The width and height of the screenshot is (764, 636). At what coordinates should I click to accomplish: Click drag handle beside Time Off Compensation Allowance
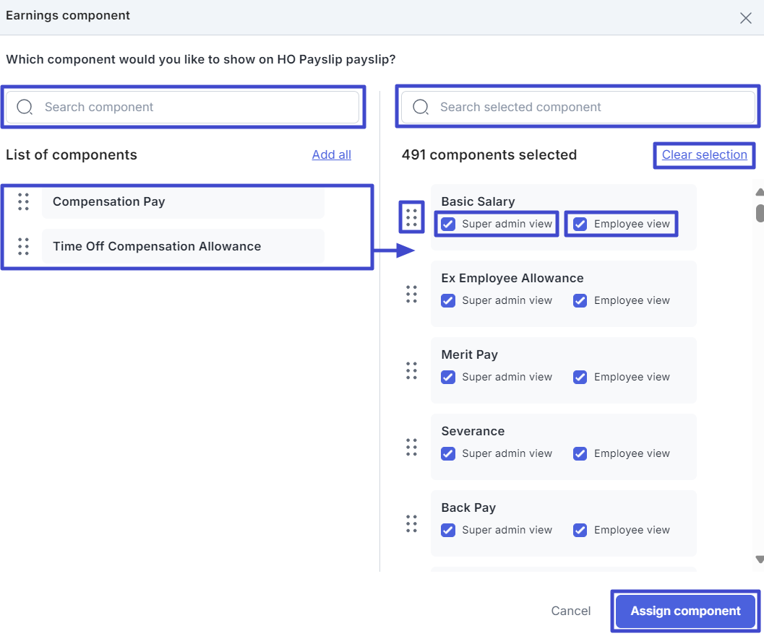[23, 247]
